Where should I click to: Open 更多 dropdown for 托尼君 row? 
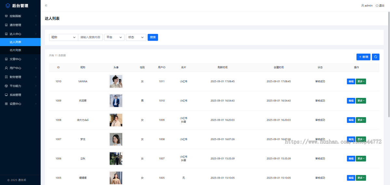click(361, 101)
